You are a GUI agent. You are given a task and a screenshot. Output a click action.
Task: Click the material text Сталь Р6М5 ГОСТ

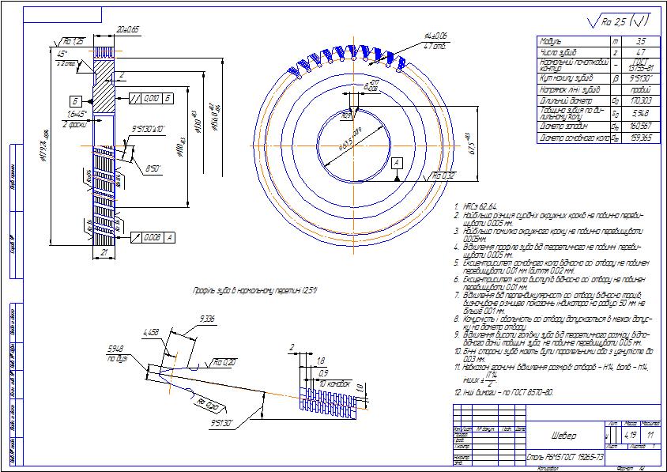pyautogui.click(x=564, y=459)
